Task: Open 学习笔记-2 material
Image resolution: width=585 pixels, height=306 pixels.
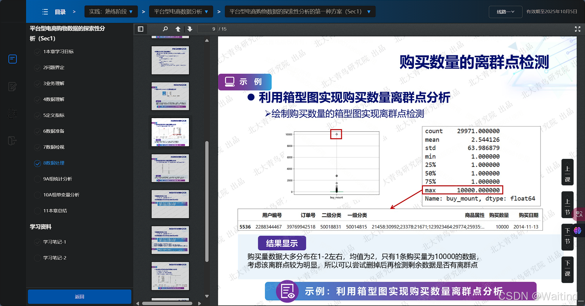Action: (x=55, y=258)
